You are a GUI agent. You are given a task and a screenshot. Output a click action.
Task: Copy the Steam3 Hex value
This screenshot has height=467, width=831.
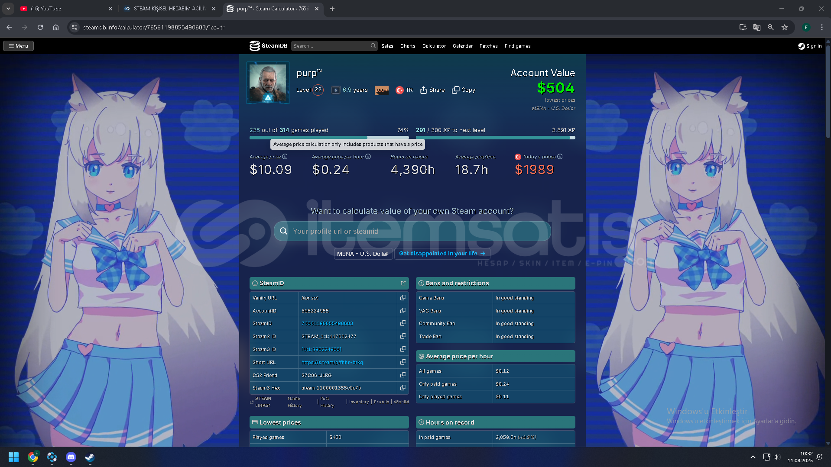(403, 388)
